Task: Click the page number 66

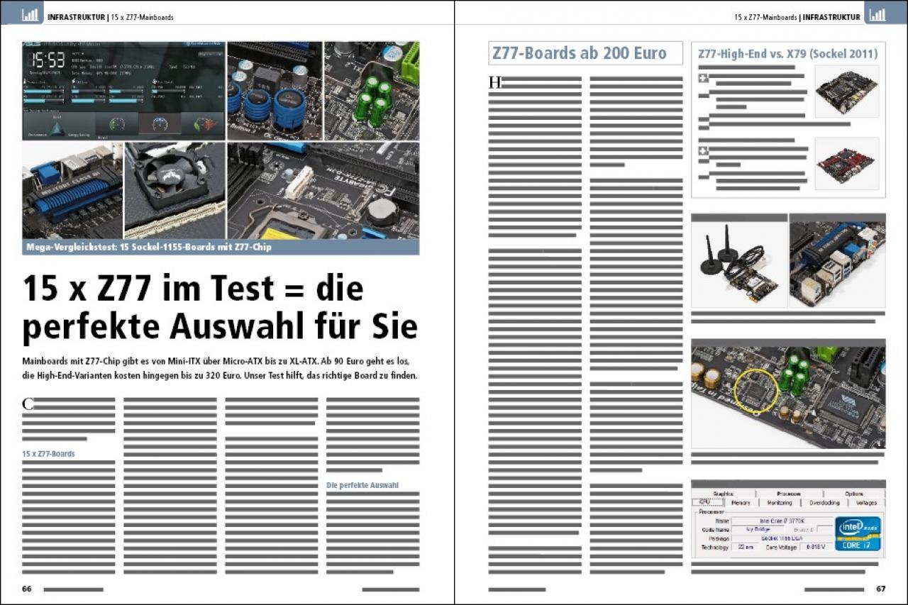Action: pyautogui.click(x=27, y=589)
